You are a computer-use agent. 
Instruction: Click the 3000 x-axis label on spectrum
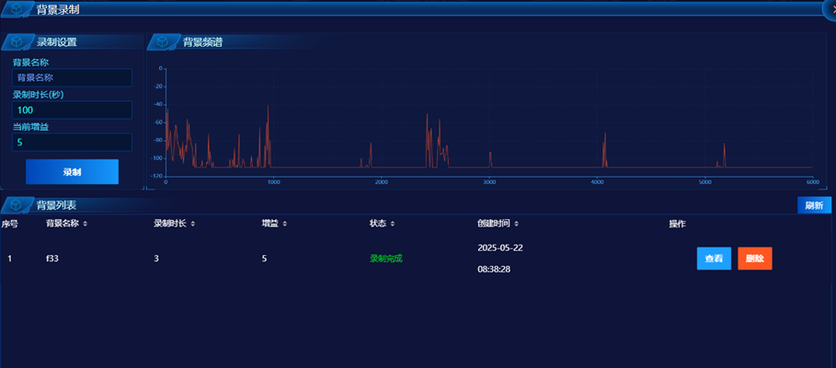click(x=489, y=182)
